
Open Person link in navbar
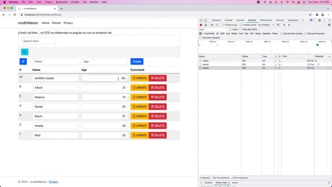pyautogui.click(x=57, y=23)
